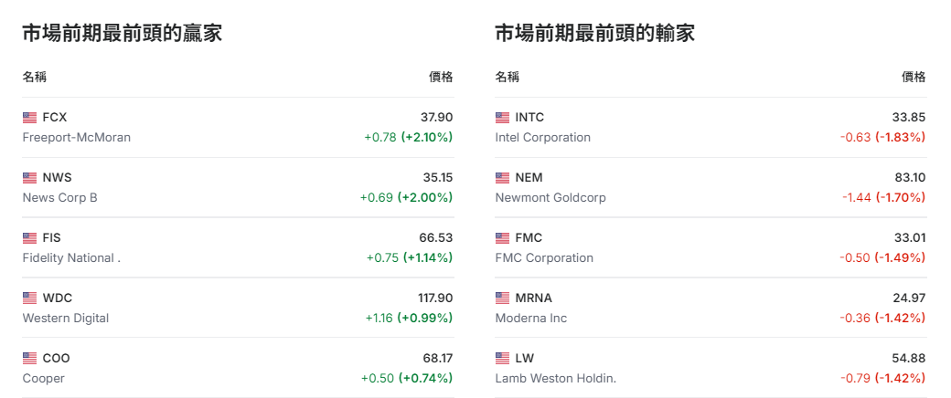Click the US flag icon beside INTC

[x=503, y=118]
